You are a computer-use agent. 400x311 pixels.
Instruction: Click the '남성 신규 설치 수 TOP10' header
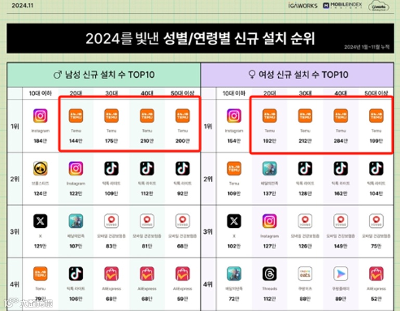tap(104, 75)
